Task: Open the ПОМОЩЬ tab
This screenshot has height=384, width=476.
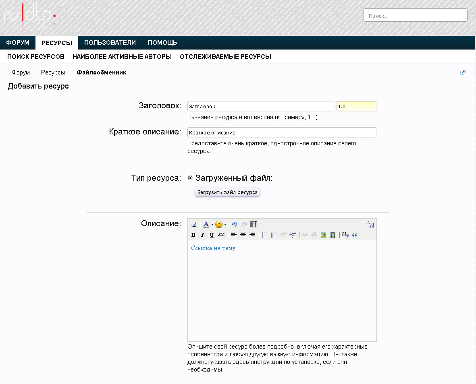Action: coord(162,42)
